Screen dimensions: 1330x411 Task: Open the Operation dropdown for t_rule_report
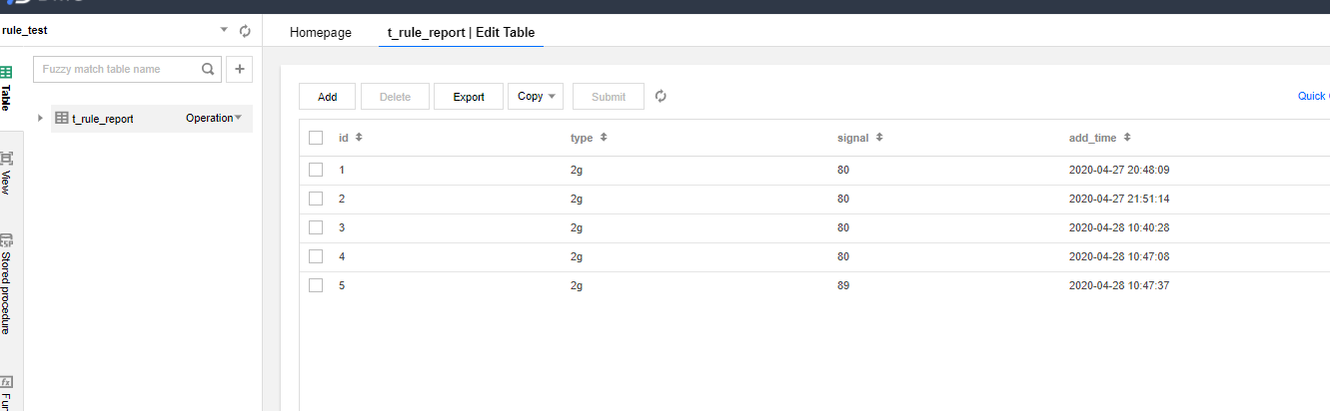coord(214,118)
